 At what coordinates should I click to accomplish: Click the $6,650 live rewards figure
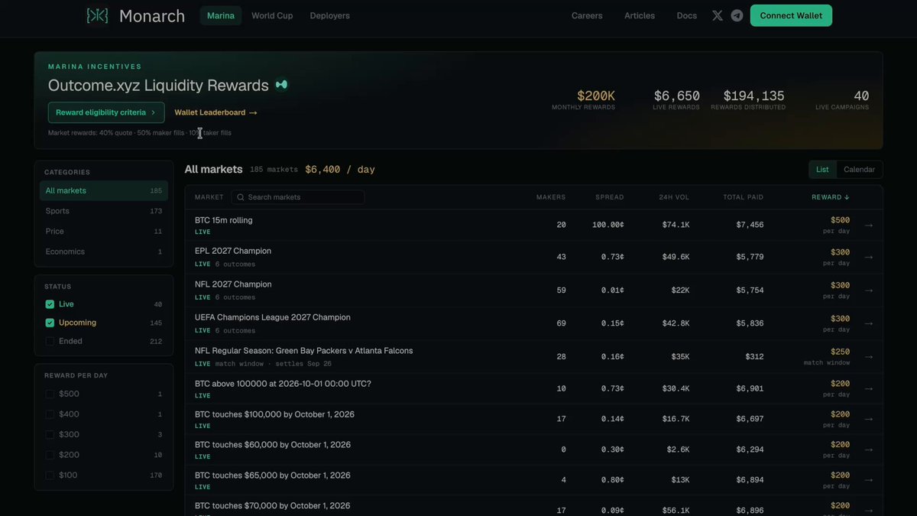coord(677,96)
